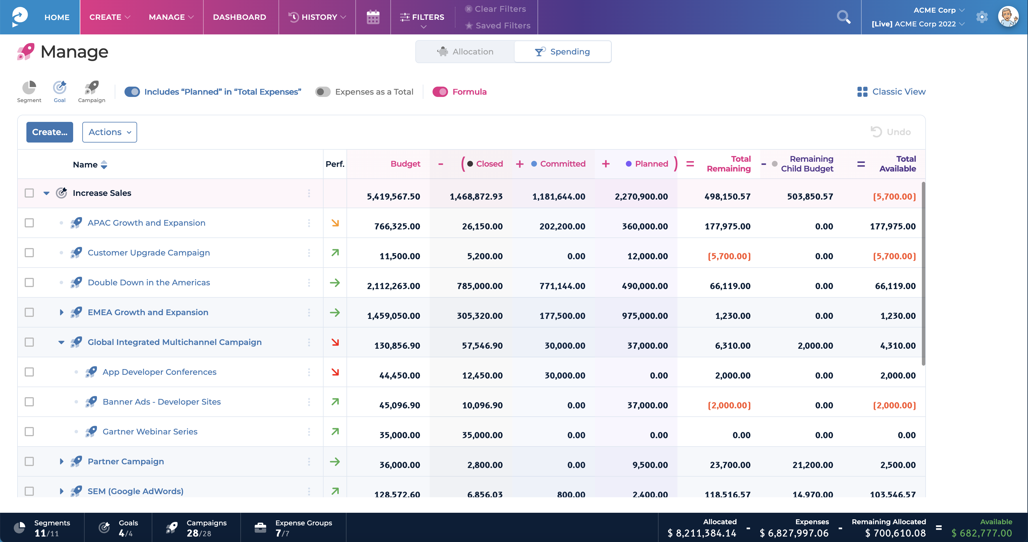
Task: Open the DASHBOARD page
Action: [240, 17]
